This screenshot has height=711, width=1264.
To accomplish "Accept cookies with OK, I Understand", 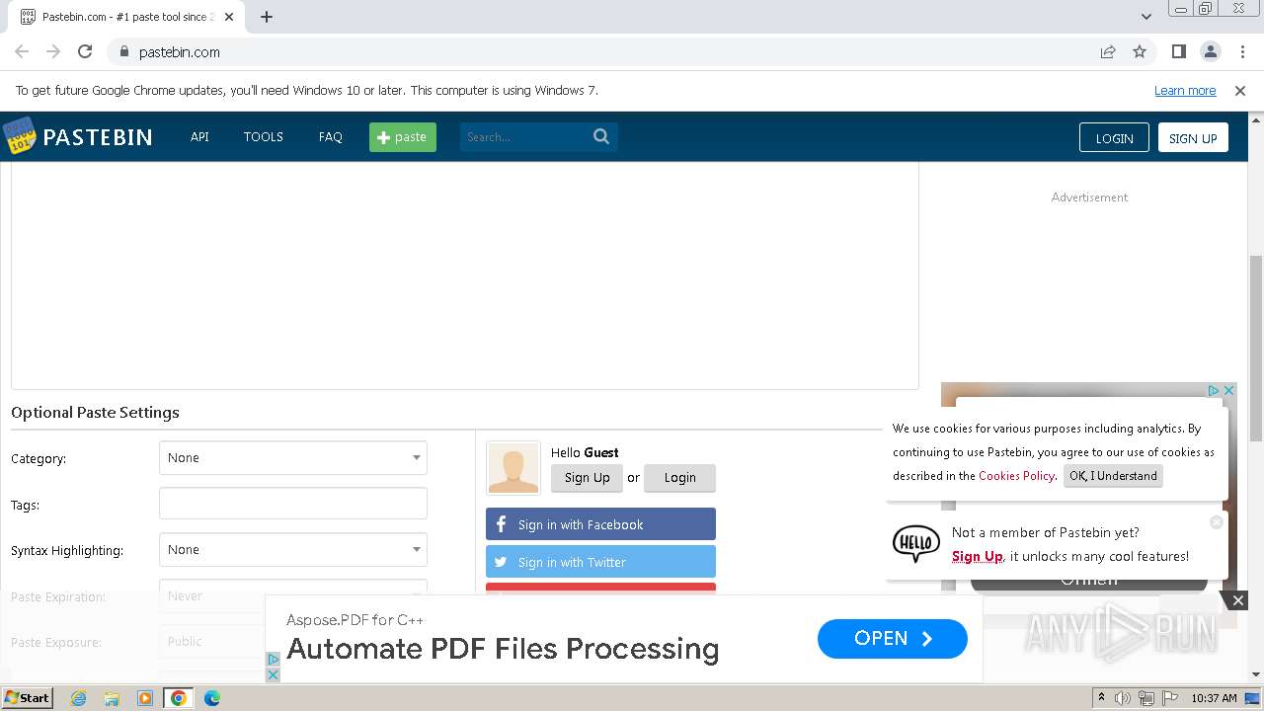I will [x=1113, y=476].
